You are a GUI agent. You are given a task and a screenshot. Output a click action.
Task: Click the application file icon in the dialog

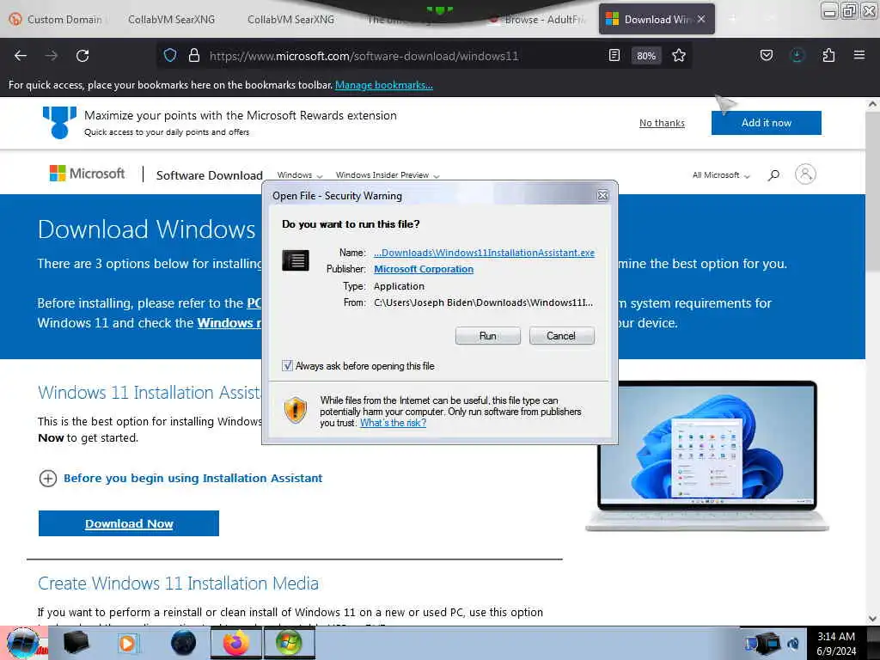(x=296, y=260)
